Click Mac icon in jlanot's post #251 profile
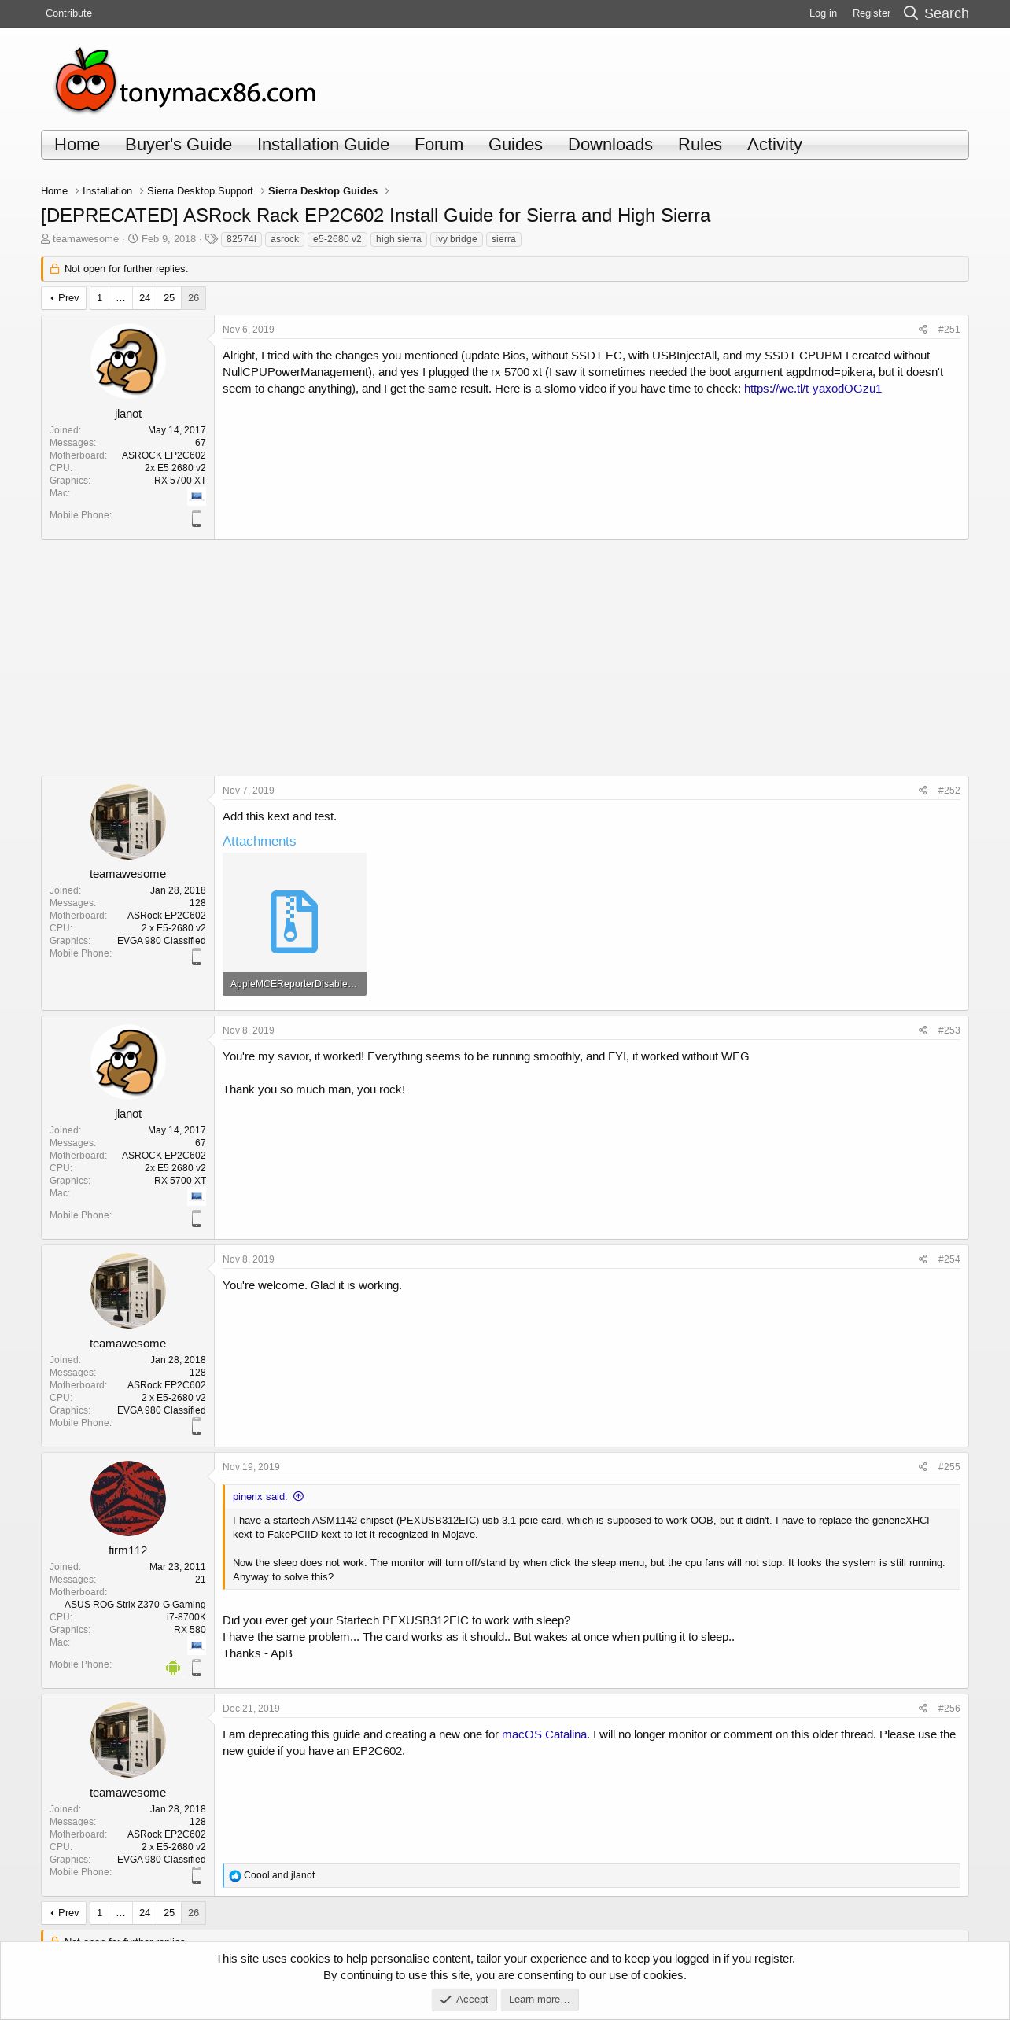The height and width of the screenshot is (2020, 1010). pyautogui.click(x=197, y=496)
